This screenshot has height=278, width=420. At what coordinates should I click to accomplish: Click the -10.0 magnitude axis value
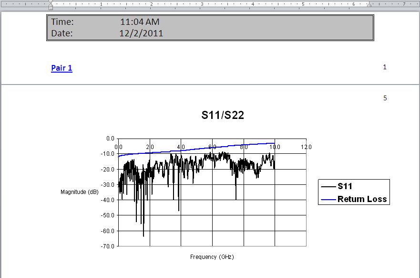coord(107,154)
